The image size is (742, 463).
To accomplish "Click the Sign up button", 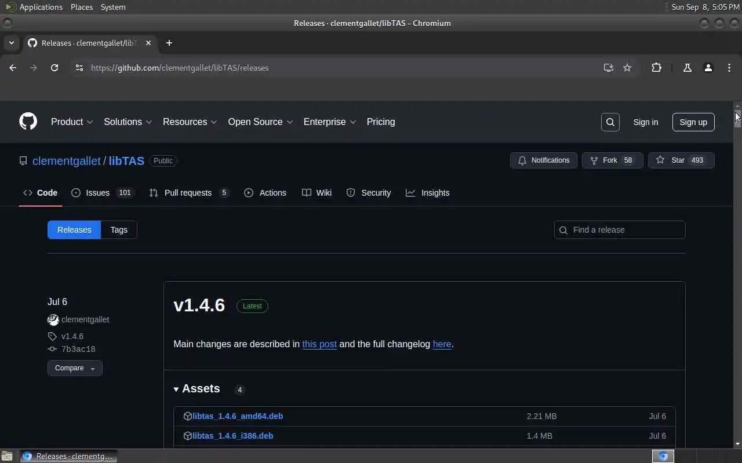I will click(x=693, y=122).
